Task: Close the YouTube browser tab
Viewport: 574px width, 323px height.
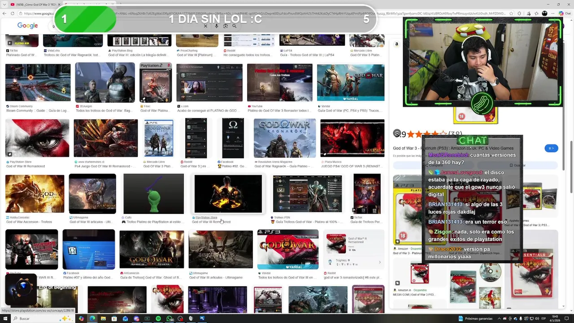Action: [58, 4]
